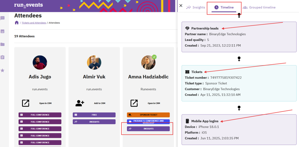Viewport: 299px width, 147px height.
Task: Click Amna Hadziabdic's avatar photo
Action: [148, 62]
